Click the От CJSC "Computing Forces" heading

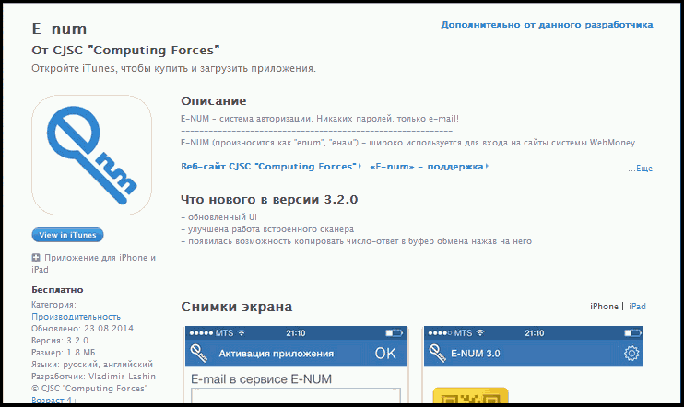tap(125, 51)
